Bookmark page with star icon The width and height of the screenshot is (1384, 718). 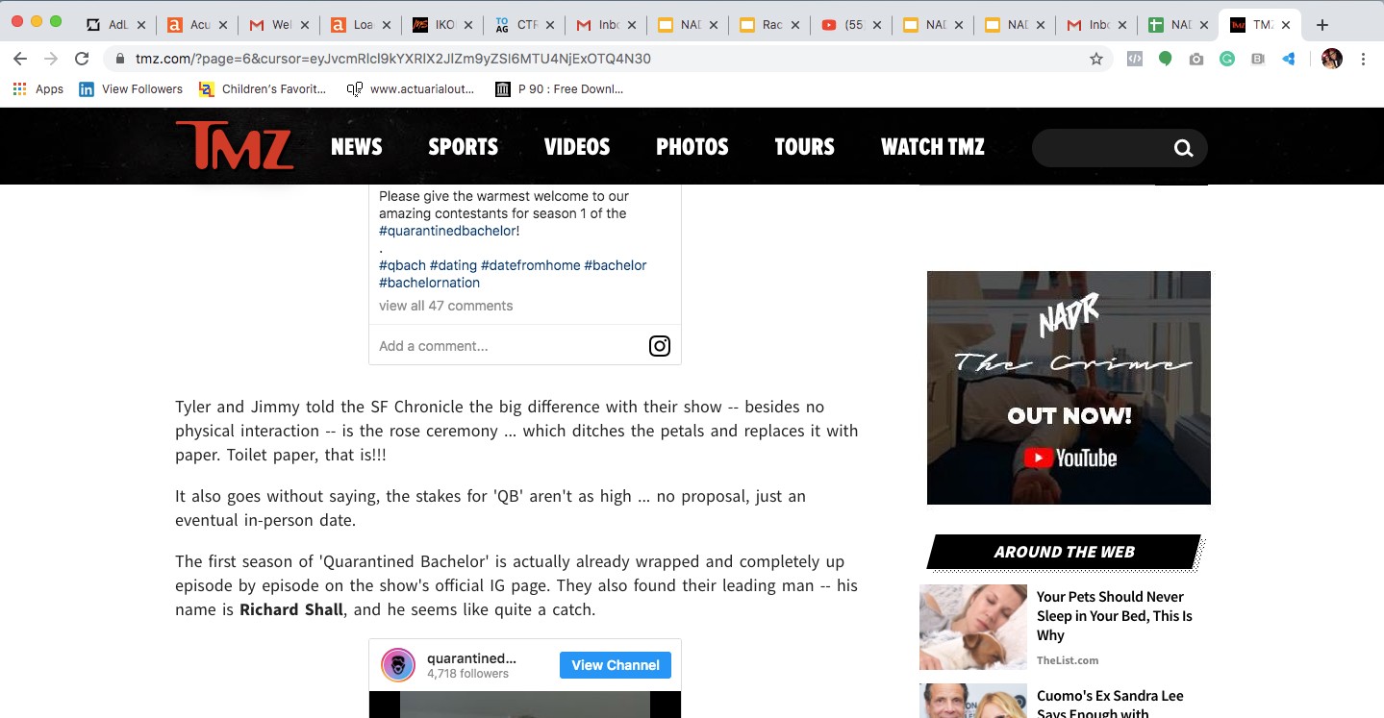pos(1095,59)
